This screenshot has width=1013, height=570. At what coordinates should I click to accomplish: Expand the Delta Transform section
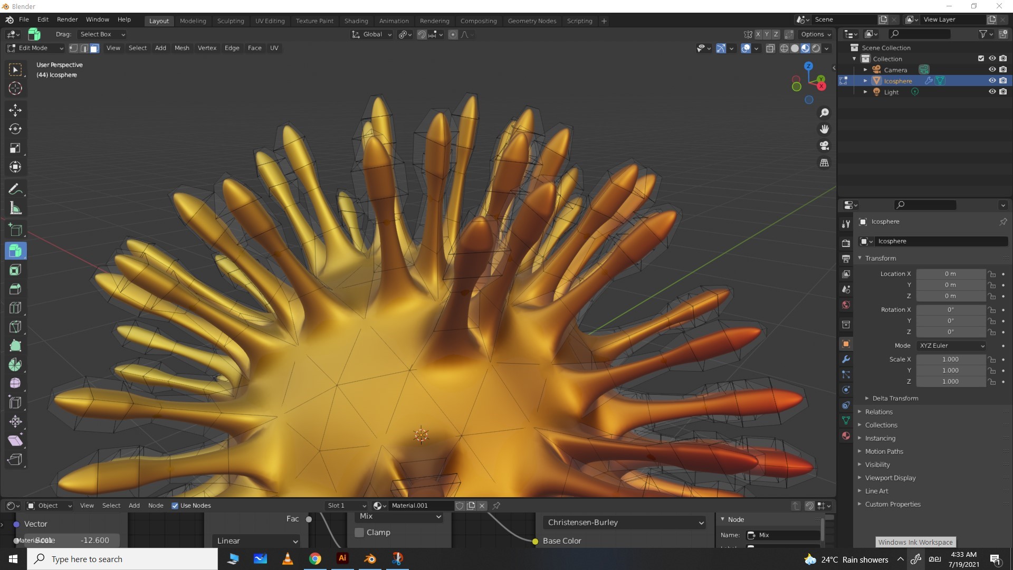click(895, 398)
